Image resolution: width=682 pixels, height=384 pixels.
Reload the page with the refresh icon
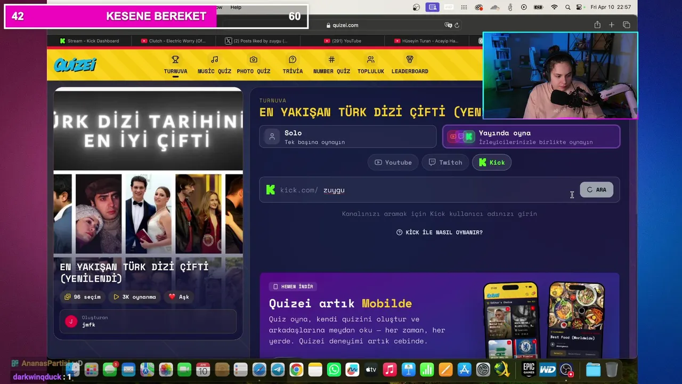coord(457,25)
